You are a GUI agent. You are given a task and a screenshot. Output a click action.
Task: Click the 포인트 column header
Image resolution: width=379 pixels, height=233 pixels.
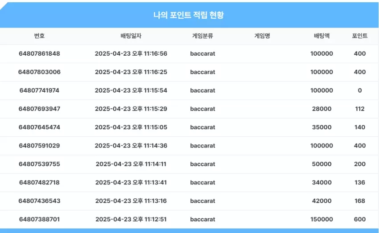[x=360, y=36]
